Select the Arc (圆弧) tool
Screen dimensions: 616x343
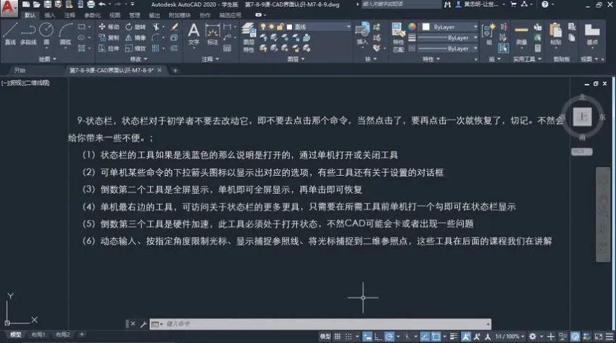pos(65,34)
